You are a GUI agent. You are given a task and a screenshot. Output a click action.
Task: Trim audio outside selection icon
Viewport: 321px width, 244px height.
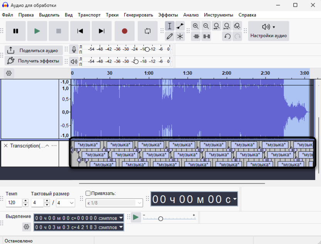point(196,36)
